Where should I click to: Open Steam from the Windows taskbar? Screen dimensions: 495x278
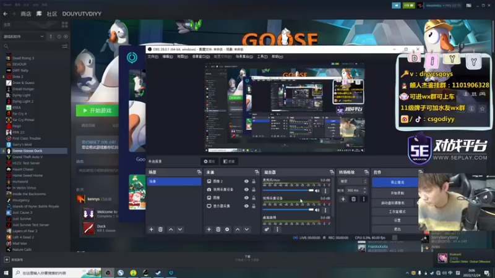pos(158,272)
